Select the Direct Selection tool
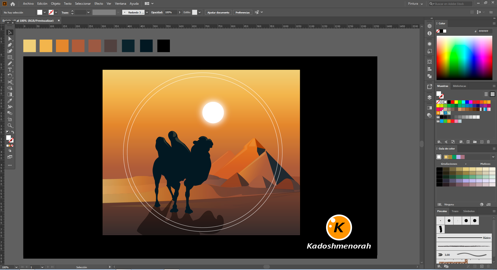 pyautogui.click(x=10, y=39)
